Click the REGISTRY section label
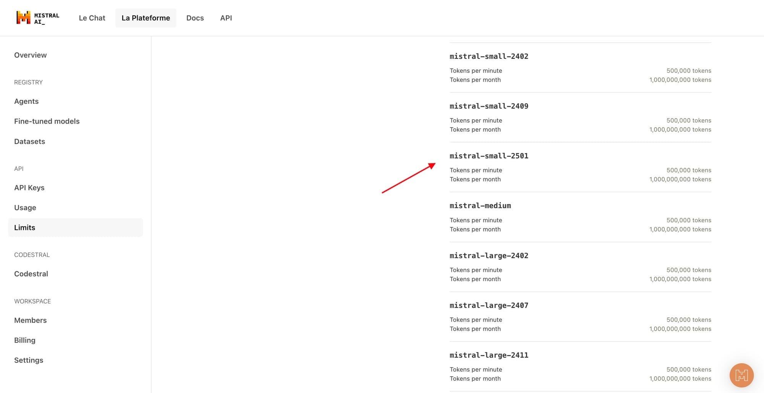Image resolution: width=764 pixels, height=393 pixels. 28,82
